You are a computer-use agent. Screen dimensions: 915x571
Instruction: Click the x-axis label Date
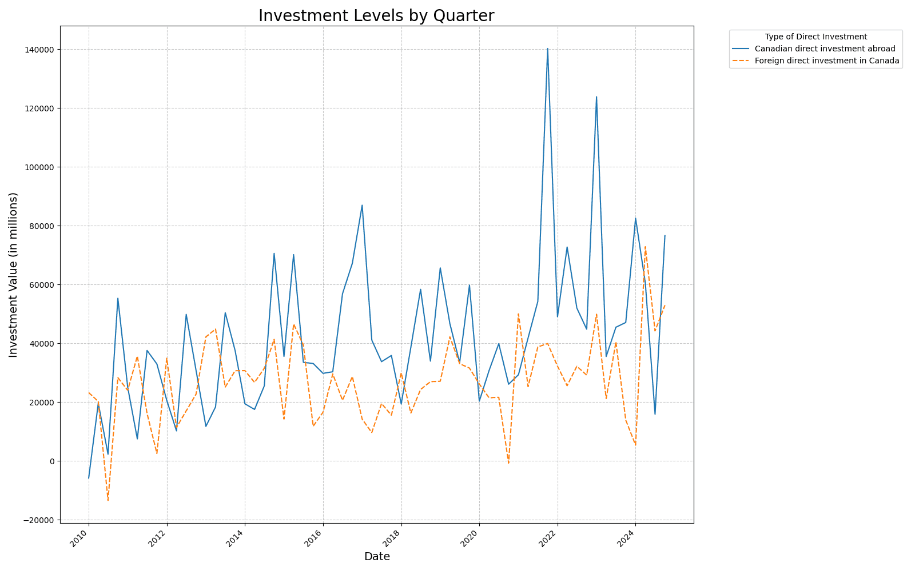coord(377,557)
